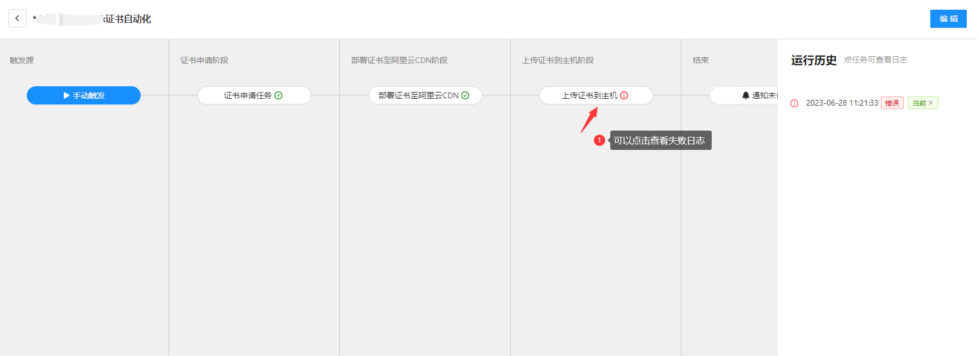Select the 2023-06-28 11:21:33 run record
Screen dimensions: 977x356
(841, 103)
